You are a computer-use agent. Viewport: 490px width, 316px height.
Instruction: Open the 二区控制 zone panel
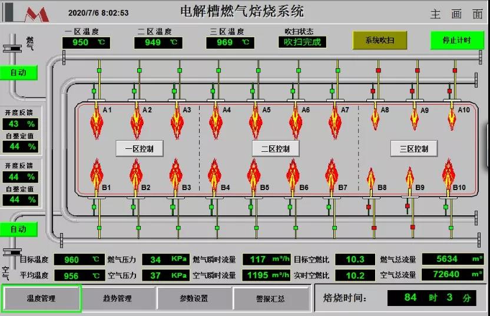click(275, 148)
